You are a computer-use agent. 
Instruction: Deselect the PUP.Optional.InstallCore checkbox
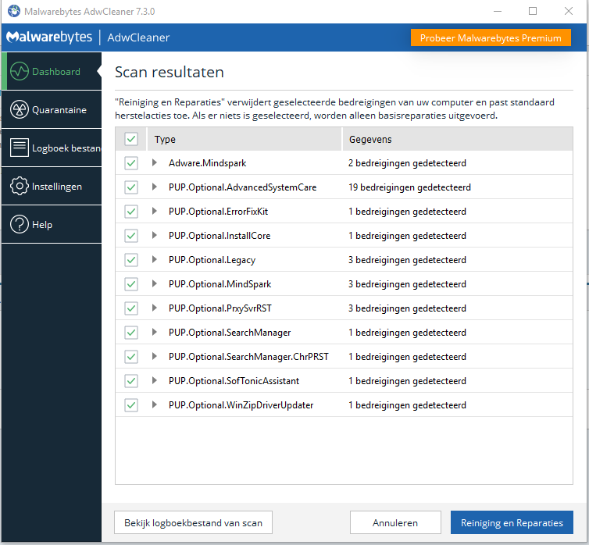coord(131,236)
